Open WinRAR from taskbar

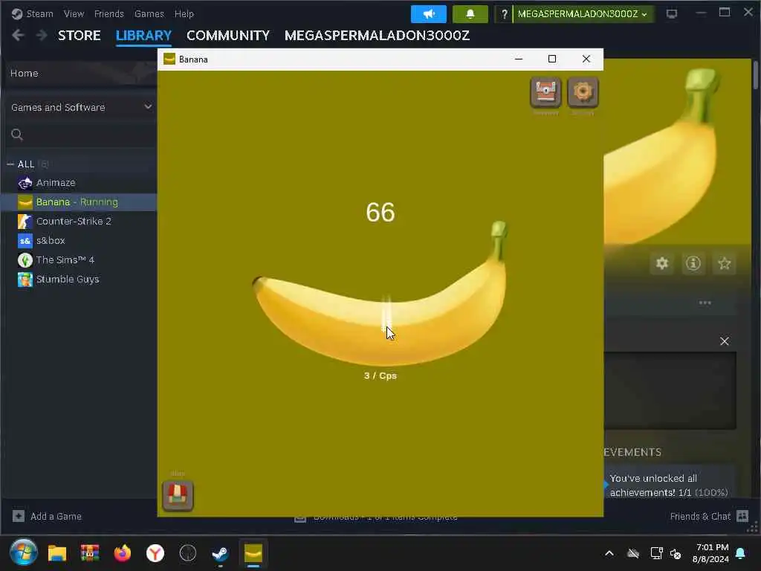pyautogui.click(x=90, y=553)
